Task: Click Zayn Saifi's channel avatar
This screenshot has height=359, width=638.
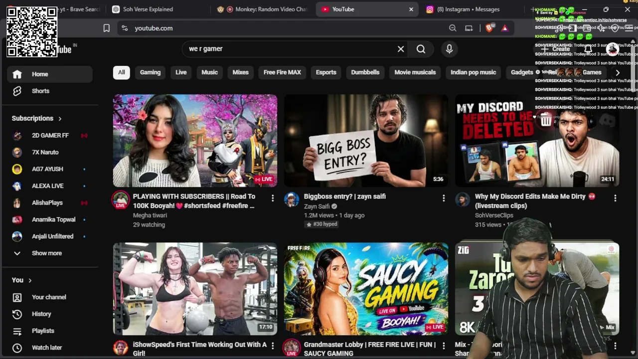Action: pos(292,199)
